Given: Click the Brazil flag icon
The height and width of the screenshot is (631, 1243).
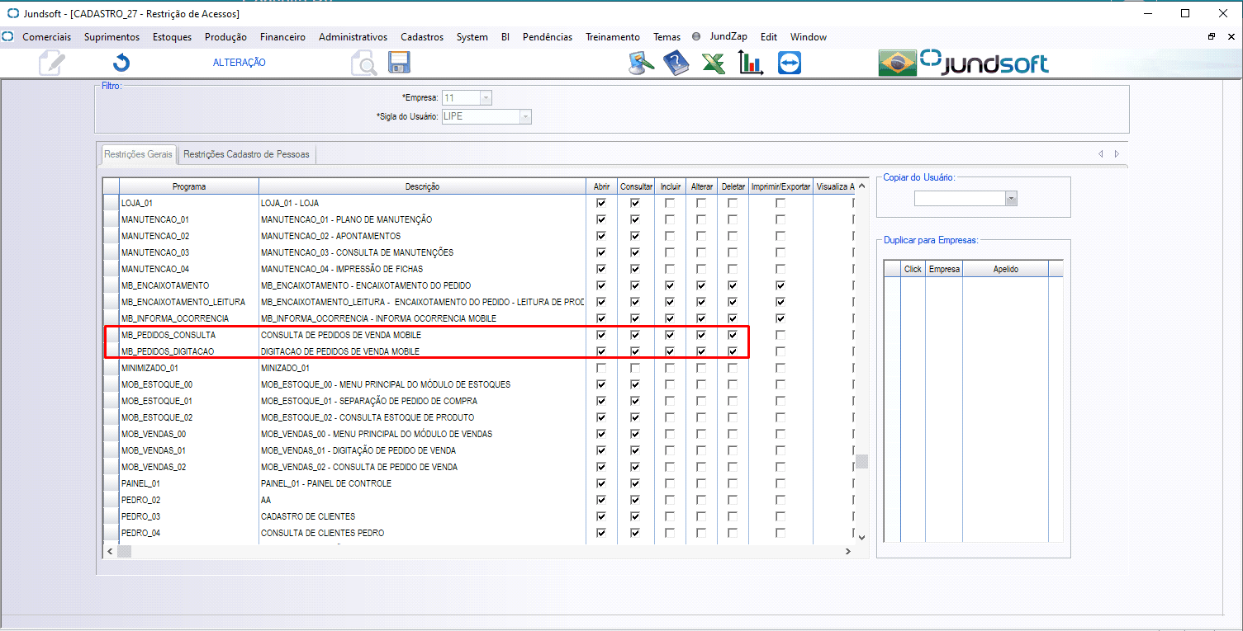Looking at the screenshot, I should pos(897,63).
